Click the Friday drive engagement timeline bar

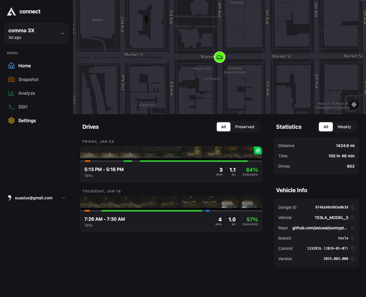171,161
